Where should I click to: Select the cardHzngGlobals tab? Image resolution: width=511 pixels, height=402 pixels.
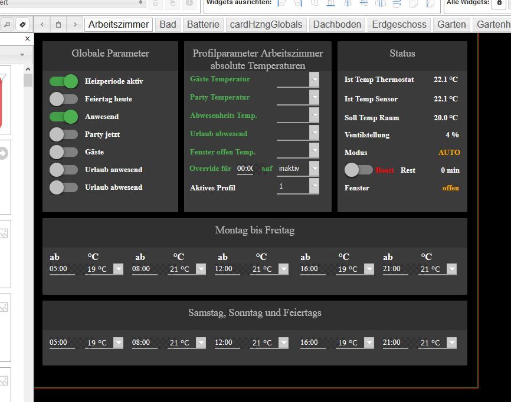[x=266, y=24]
